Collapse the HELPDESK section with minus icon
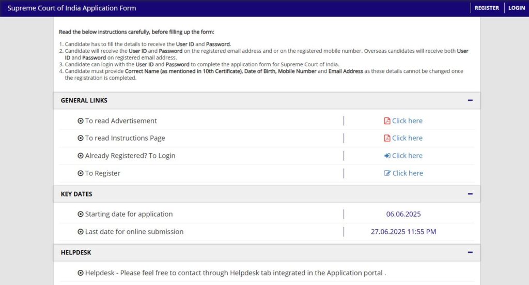Image resolution: width=529 pixels, height=285 pixels. coord(470,252)
